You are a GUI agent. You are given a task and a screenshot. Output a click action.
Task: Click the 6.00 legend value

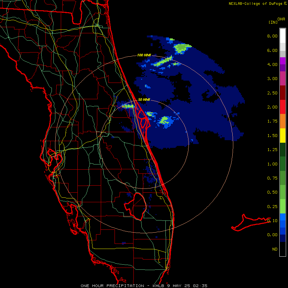click(272, 50)
